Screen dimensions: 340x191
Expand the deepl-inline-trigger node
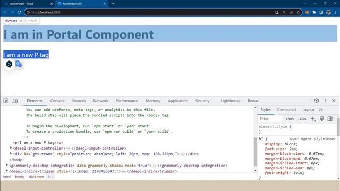tap(7, 171)
